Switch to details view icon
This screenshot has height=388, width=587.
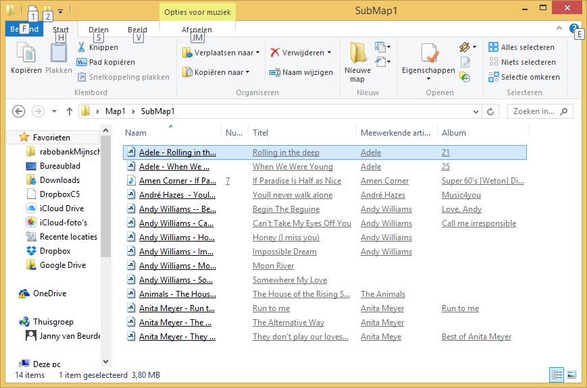pyautogui.click(x=557, y=375)
